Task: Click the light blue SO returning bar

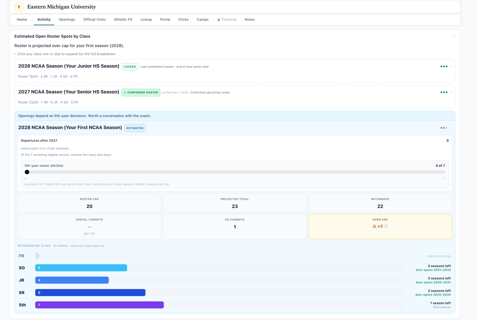Action: click(81, 268)
